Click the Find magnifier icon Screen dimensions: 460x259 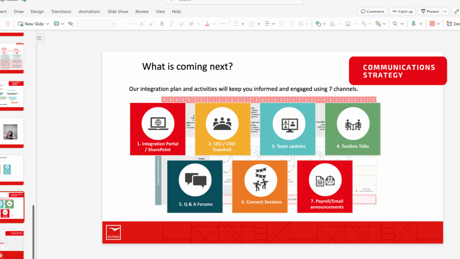click(395, 24)
